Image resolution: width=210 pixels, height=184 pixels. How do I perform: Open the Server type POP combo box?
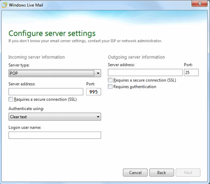(x=55, y=73)
